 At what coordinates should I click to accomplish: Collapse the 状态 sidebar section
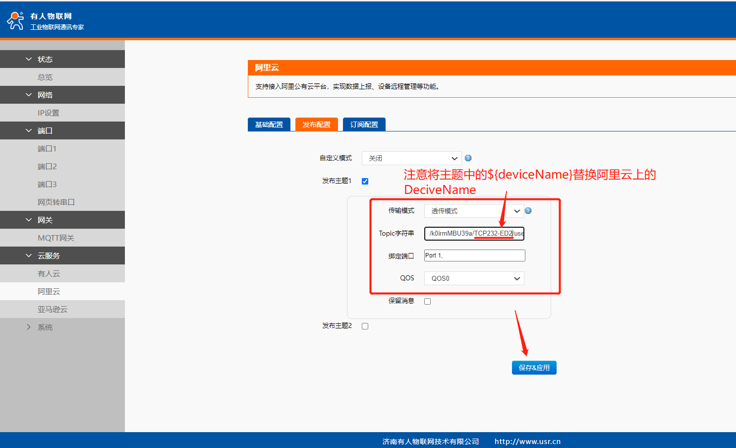(62, 59)
